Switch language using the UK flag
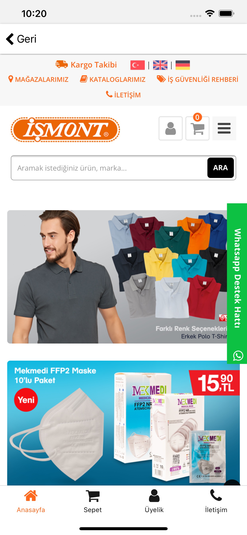 click(160, 65)
